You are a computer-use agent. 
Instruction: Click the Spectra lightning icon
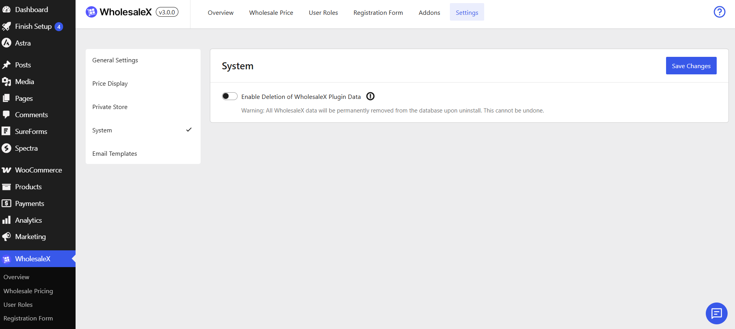6,148
